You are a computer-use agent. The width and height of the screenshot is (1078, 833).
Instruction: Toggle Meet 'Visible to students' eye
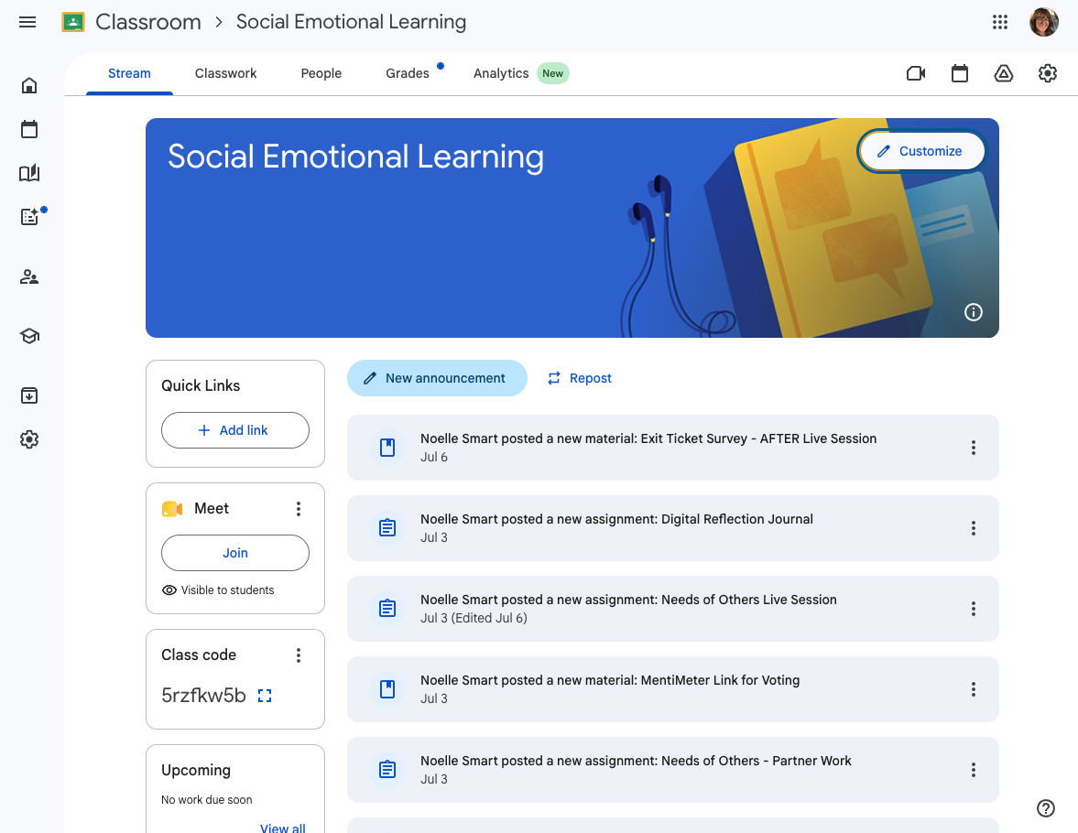pyautogui.click(x=169, y=590)
